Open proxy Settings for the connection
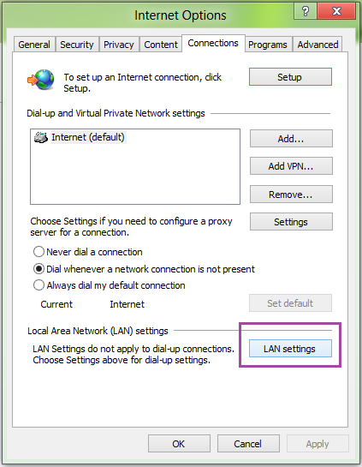The height and width of the screenshot is (467, 362). pyautogui.click(x=291, y=221)
